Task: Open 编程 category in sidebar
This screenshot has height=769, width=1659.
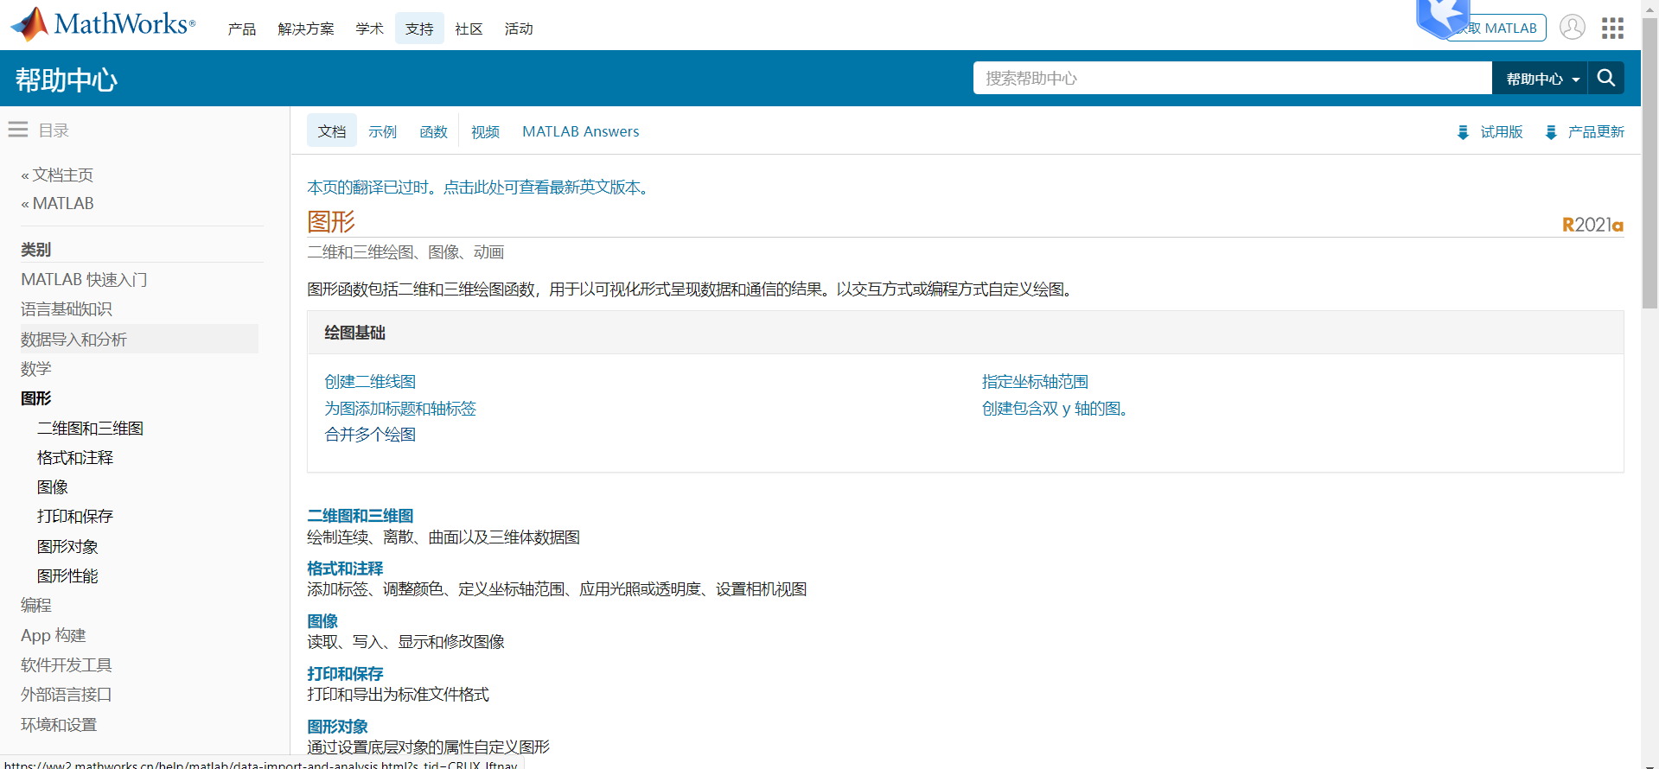Action: click(x=36, y=605)
